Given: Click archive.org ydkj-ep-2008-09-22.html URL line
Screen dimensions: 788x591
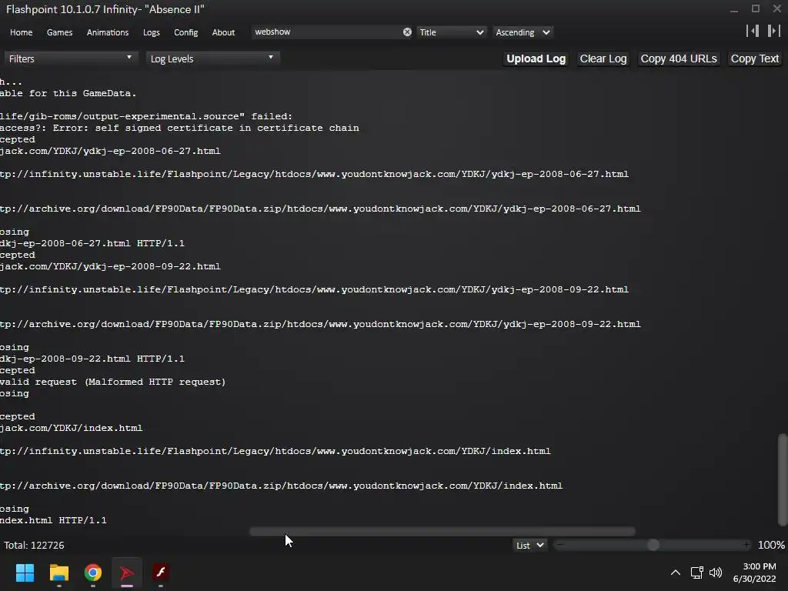Looking at the screenshot, I should [x=320, y=324].
